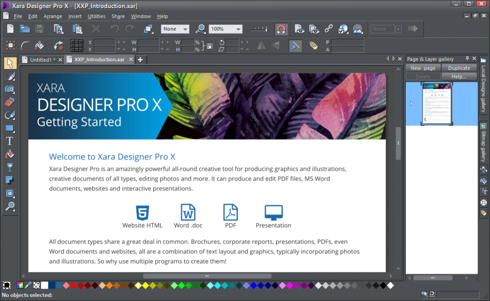
Task: Choose the Photo camera tool
Action: 10,89
